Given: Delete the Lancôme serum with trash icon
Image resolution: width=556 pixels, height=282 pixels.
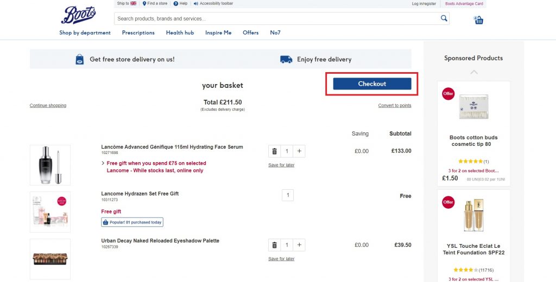Looking at the screenshot, I should [x=274, y=151].
